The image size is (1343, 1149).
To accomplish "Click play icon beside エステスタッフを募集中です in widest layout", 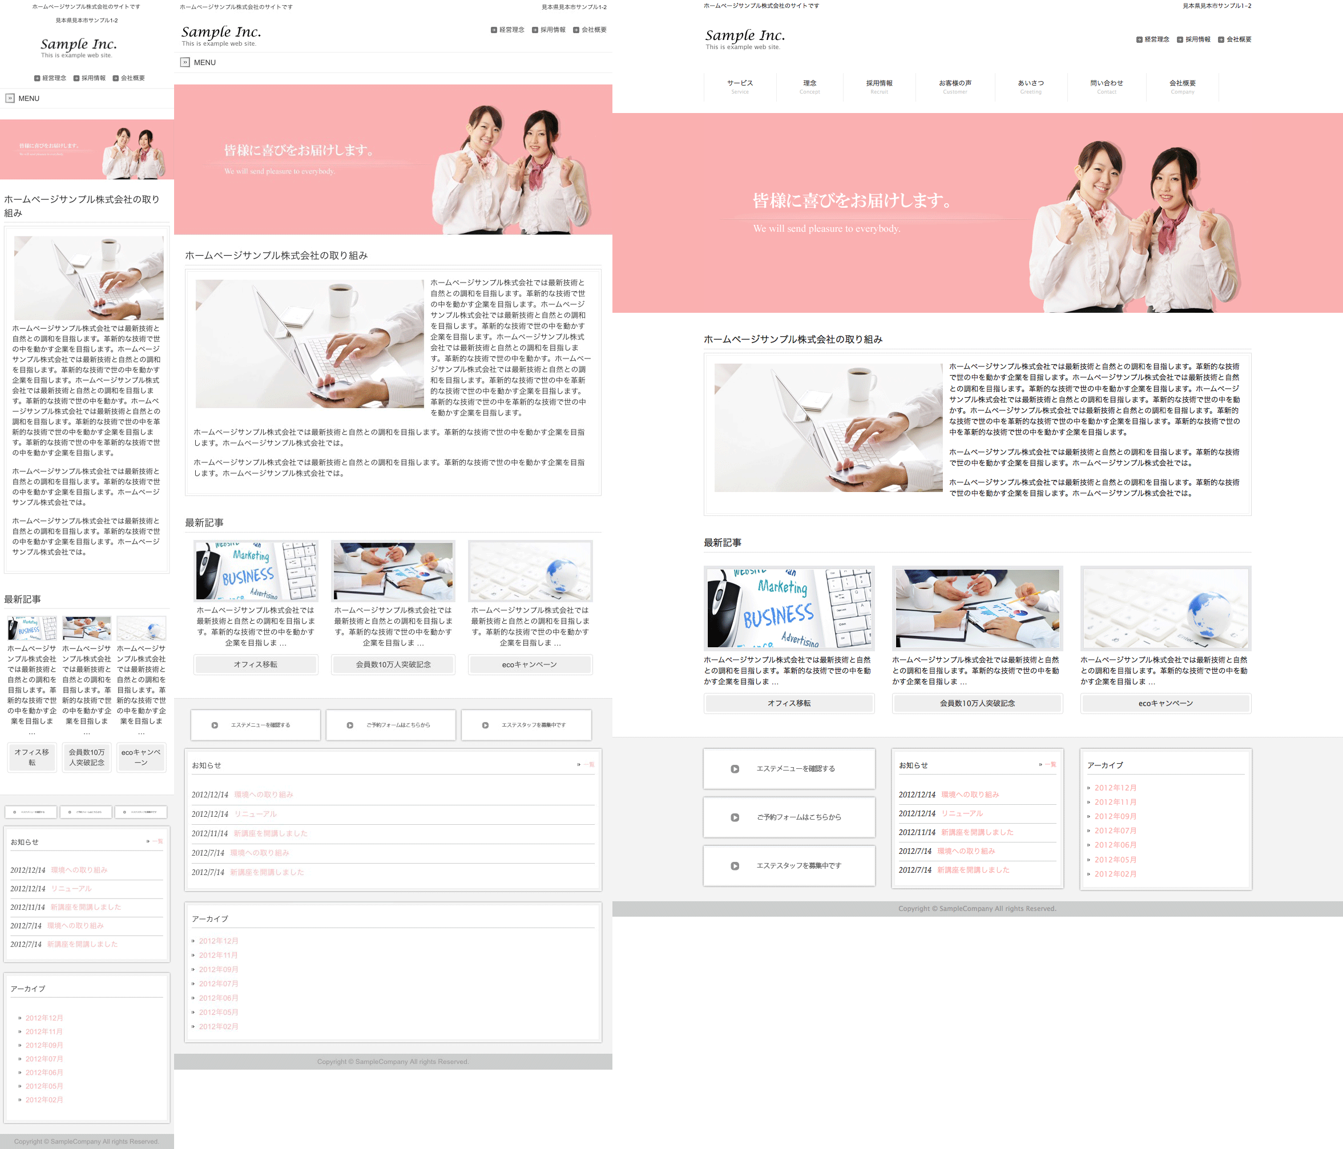I will click(735, 866).
